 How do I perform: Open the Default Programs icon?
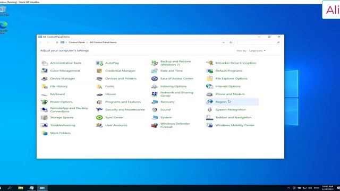click(209, 71)
